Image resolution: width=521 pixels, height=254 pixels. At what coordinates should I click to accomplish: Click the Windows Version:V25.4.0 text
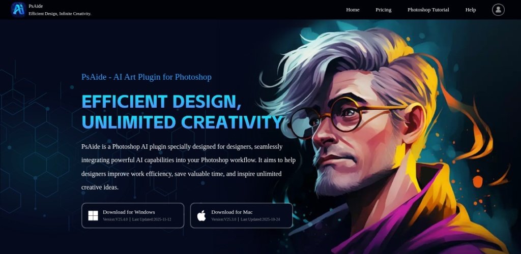pos(115,219)
